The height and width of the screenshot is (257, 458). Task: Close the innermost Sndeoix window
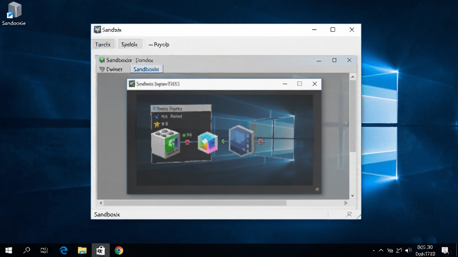point(314,84)
